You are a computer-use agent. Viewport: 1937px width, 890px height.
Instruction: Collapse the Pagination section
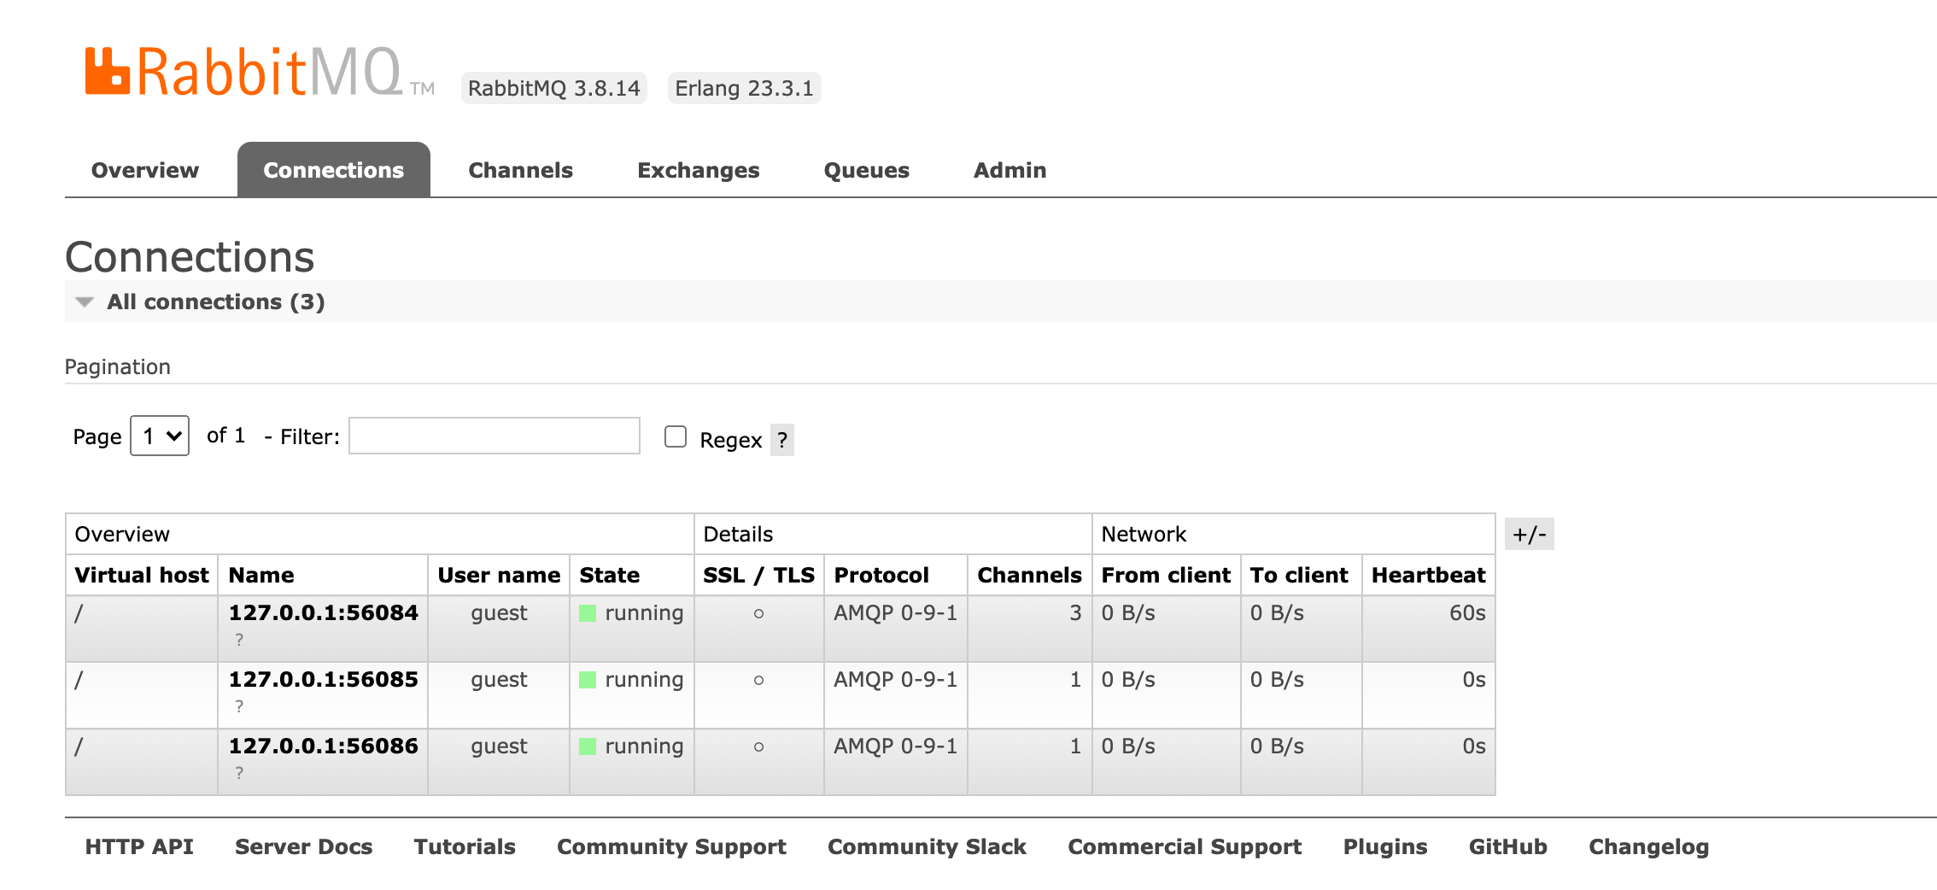117,366
